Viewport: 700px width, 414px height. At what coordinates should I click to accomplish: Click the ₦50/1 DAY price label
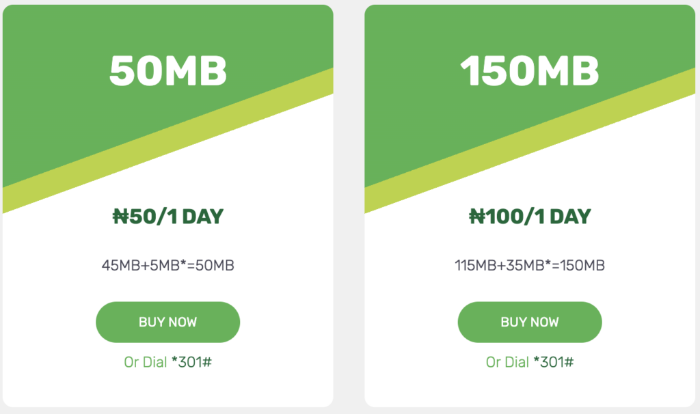(168, 217)
